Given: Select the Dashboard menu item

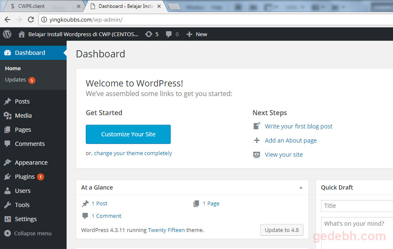Looking at the screenshot, I should (x=33, y=52).
